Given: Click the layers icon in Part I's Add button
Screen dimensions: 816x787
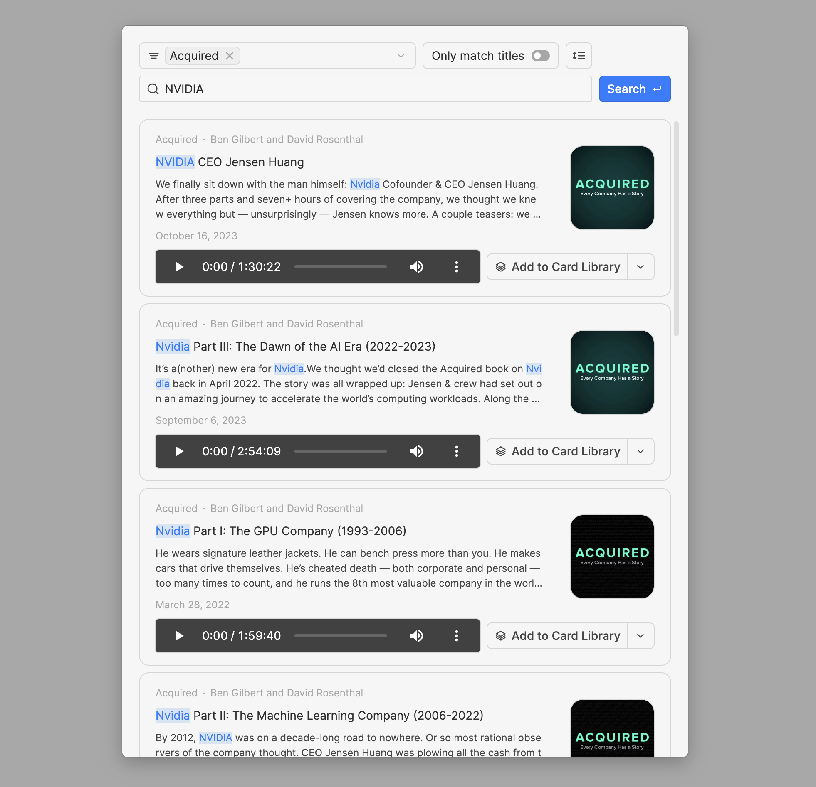Looking at the screenshot, I should (x=500, y=636).
